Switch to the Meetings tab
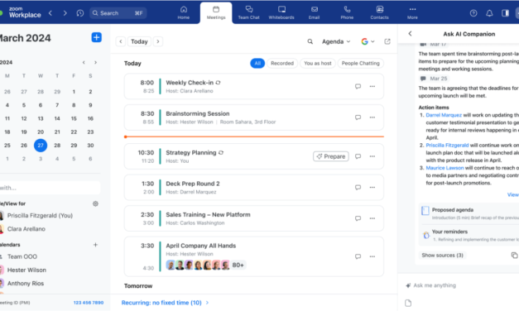The width and height of the screenshot is (519, 311). (216, 12)
